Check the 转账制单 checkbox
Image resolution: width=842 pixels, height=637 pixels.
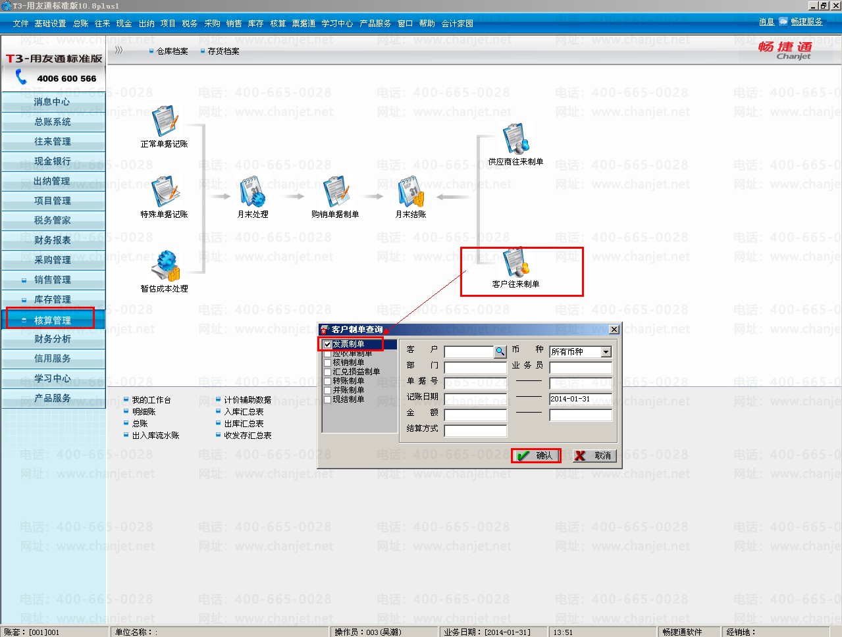pos(328,381)
